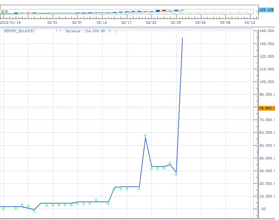
Task: Toggle the green L indicator beside the balance
Action: [x=116, y=31]
